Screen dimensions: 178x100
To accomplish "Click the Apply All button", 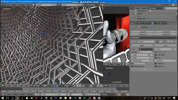I will pos(142,32).
